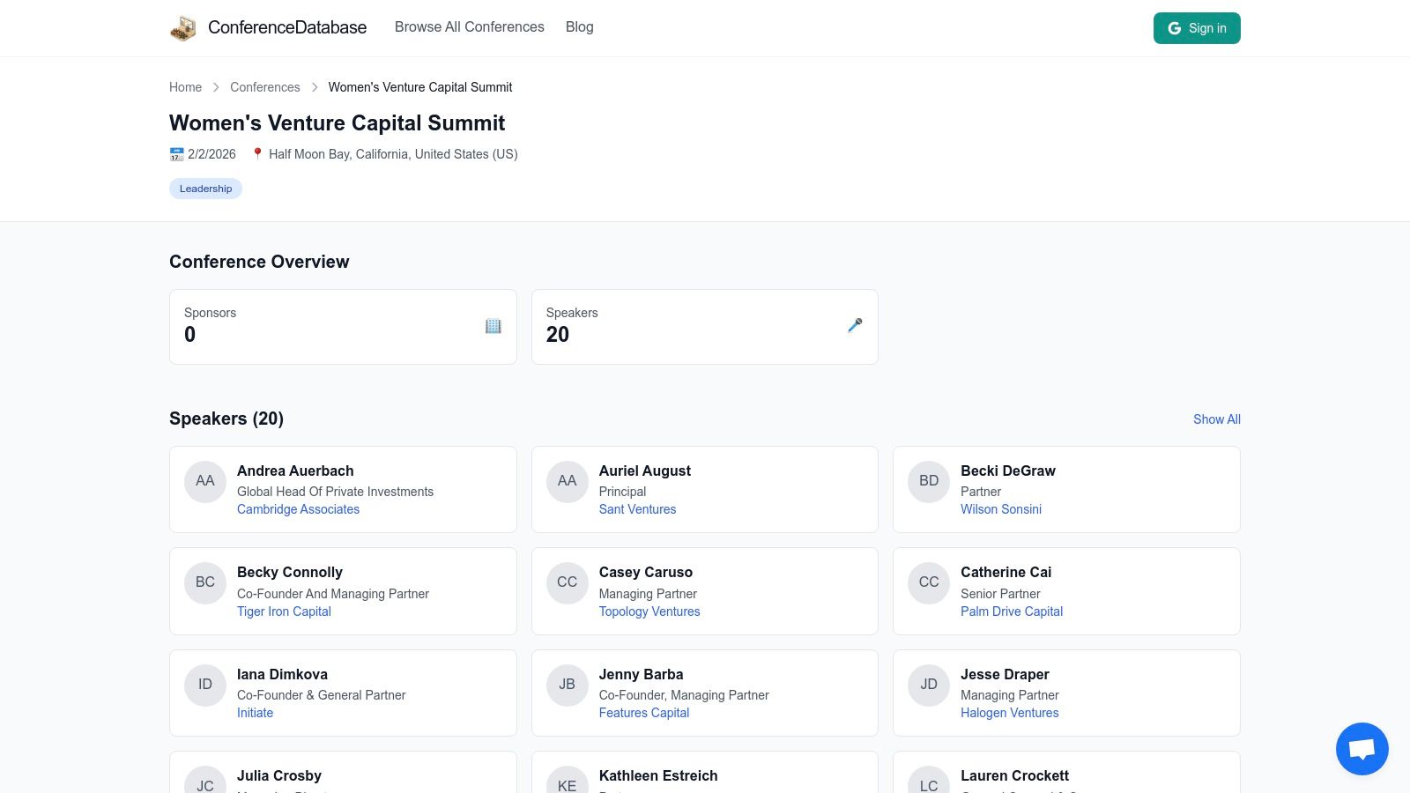Open Palm Drive Capital link

(1011, 611)
